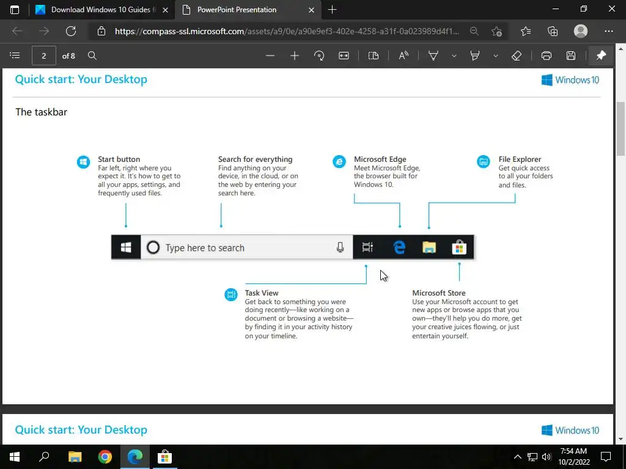
Task: Open the Windows Start menu
Action: (x=15, y=457)
